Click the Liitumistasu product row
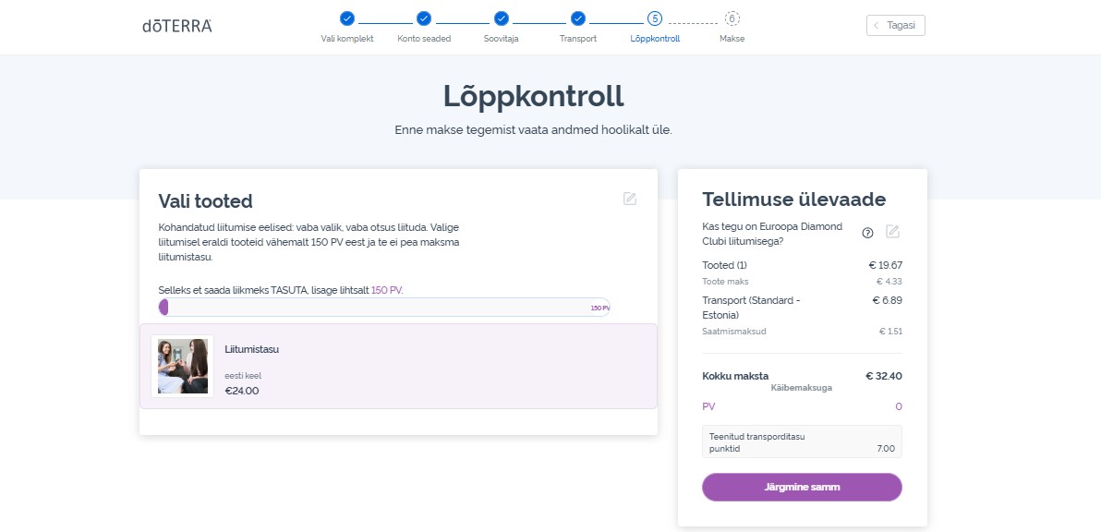The height and width of the screenshot is (532, 1101). point(398,367)
